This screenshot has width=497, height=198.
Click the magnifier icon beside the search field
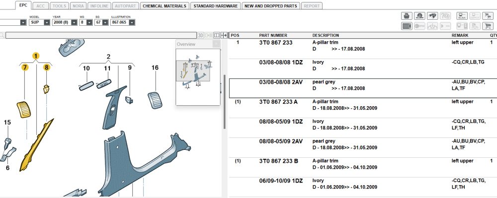2,35
